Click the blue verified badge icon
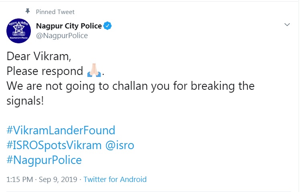Screen dimensions: 301x192 click(x=107, y=26)
